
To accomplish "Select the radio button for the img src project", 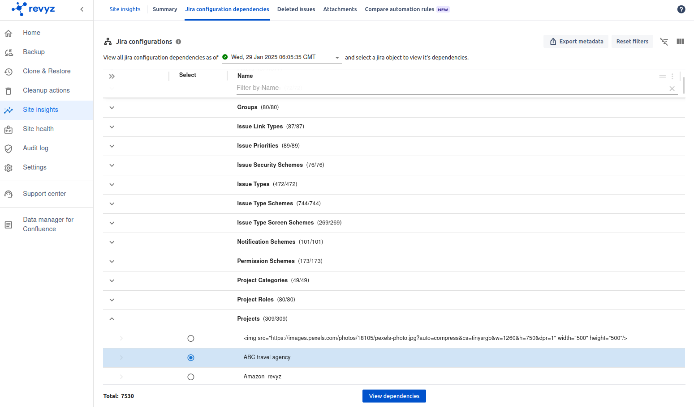I will [191, 339].
